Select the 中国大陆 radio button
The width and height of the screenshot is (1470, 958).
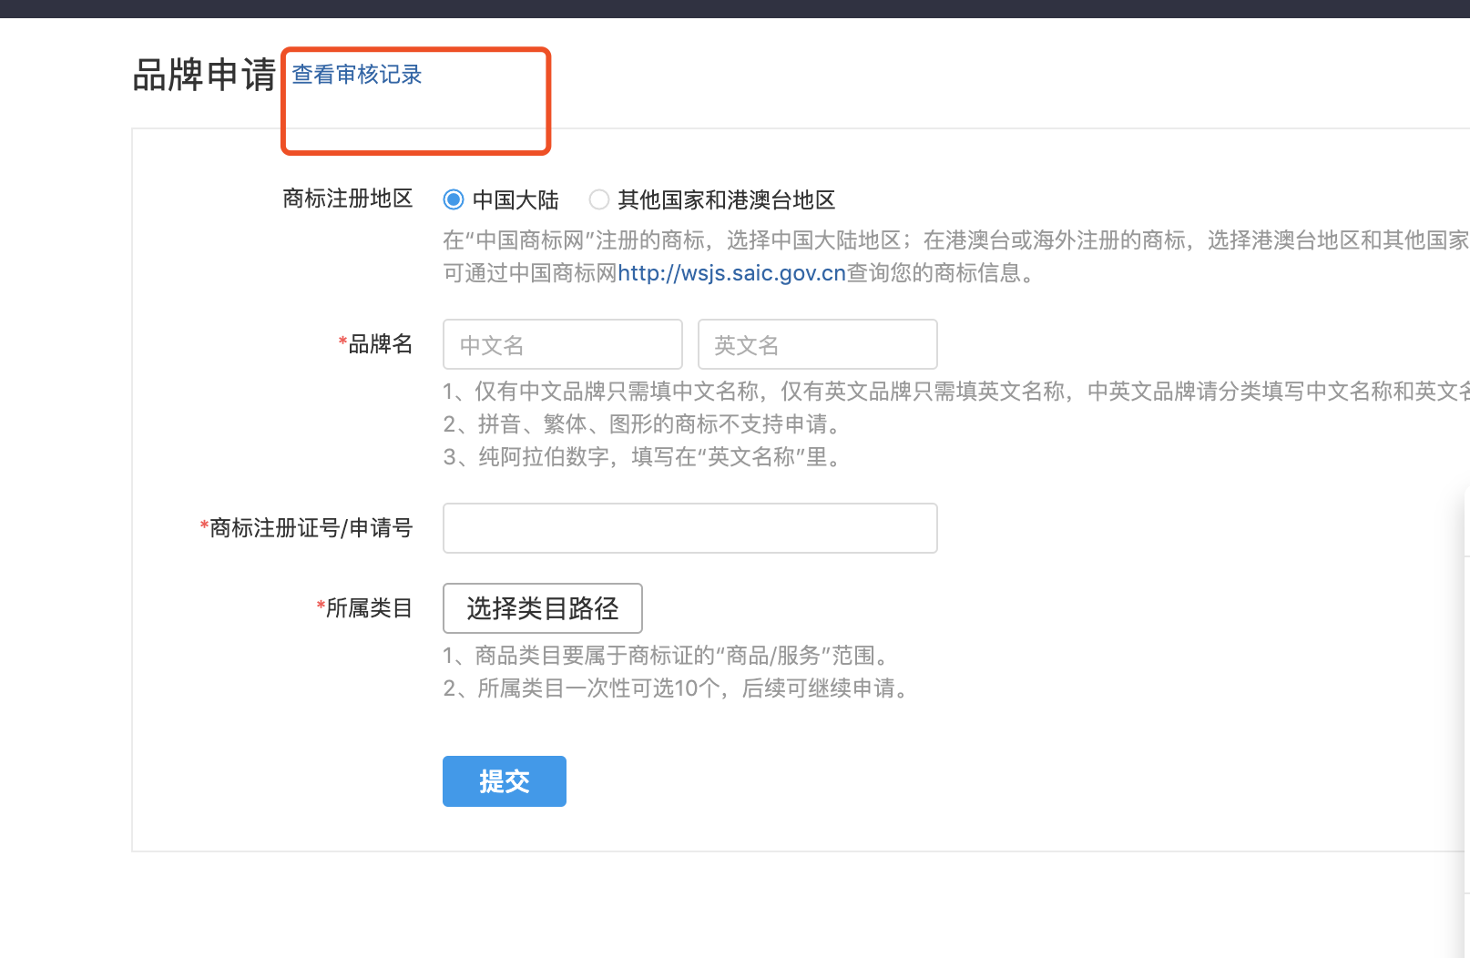coord(454,199)
